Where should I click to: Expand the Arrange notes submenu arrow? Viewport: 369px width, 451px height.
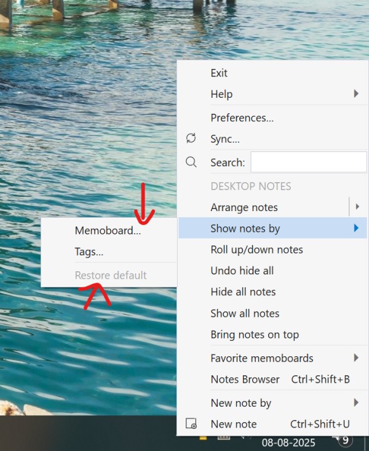point(357,207)
